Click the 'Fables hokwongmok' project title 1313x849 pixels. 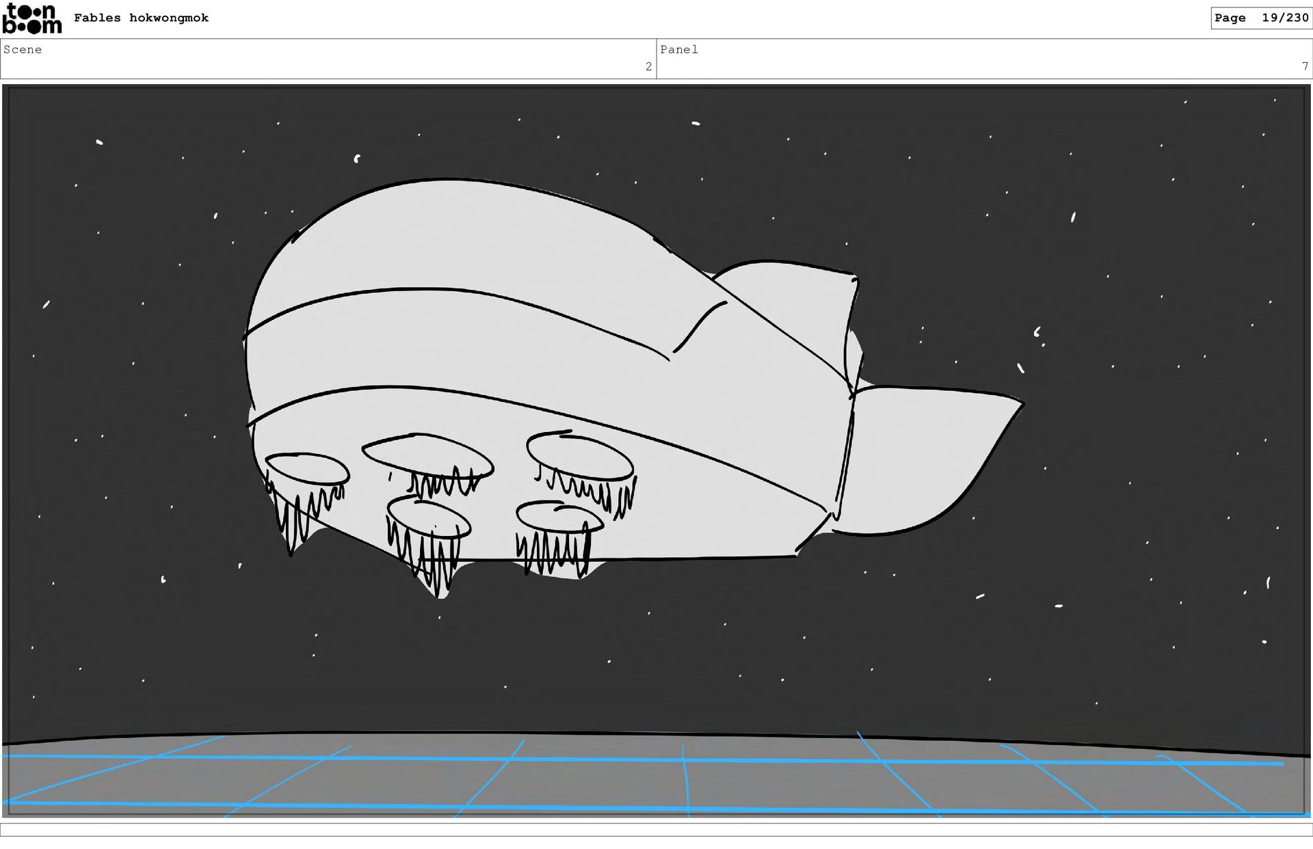click(x=141, y=18)
